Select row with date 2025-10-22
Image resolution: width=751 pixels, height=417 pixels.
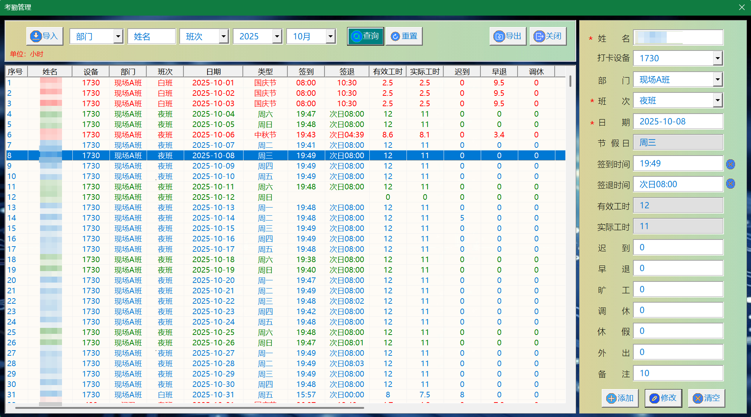pyautogui.click(x=285, y=301)
